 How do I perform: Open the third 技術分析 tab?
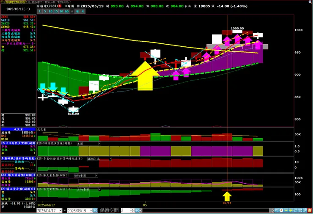[63, 2]
